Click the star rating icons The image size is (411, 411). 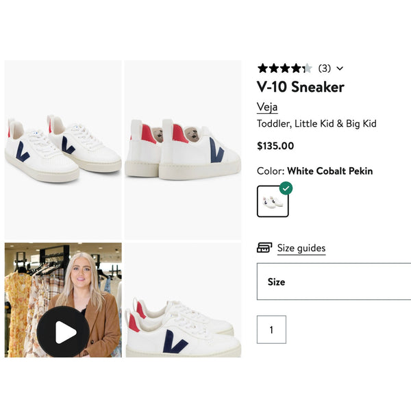click(285, 68)
